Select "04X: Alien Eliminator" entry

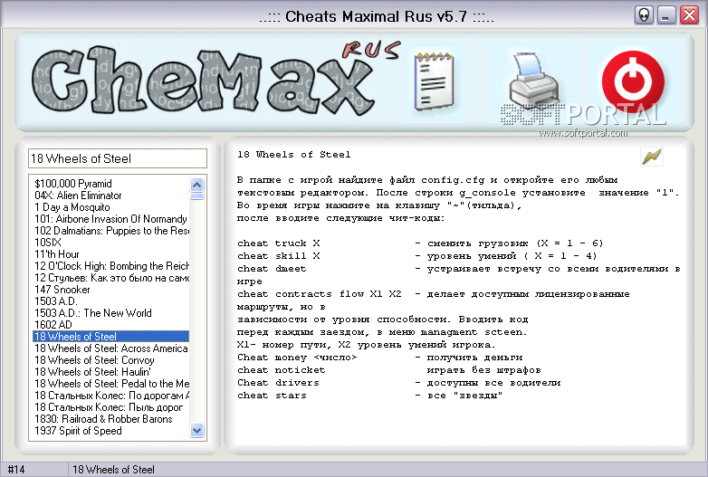click(111, 195)
